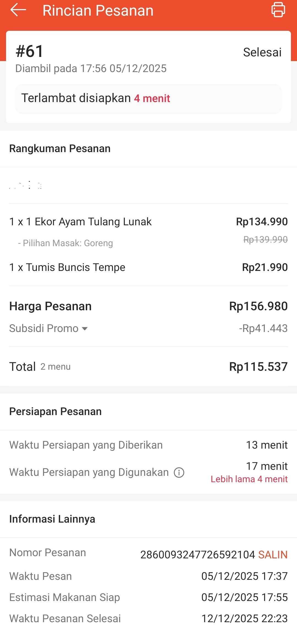Tap the Waktu Pesanan Selesai timestamp
The width and height of the screenshot is (297, 634).
(244, 618)
